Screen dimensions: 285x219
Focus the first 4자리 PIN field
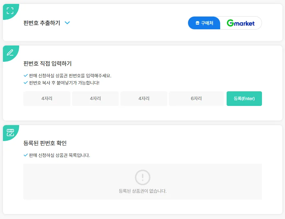[47, 98]
